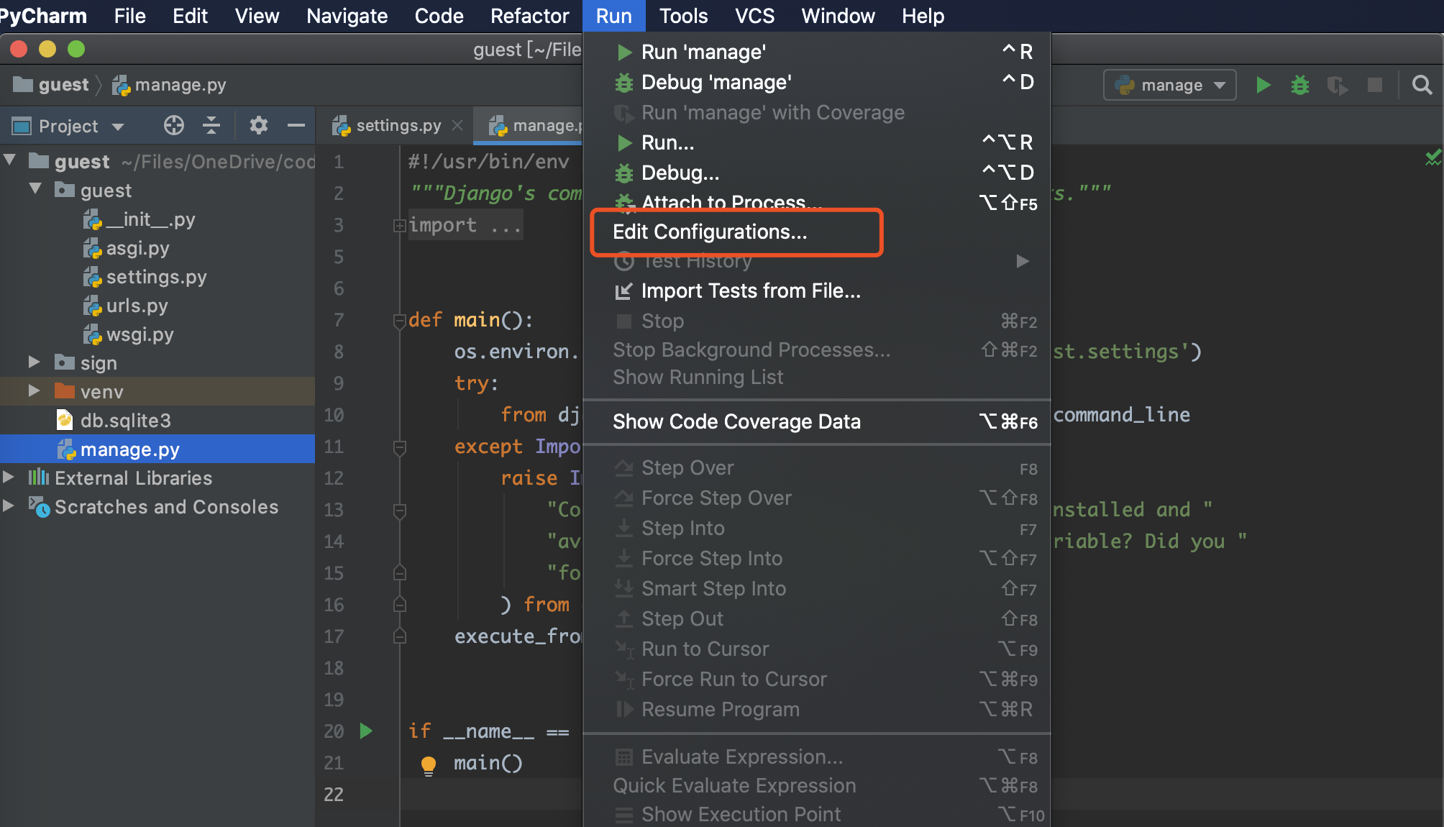This screenshot has height=827, width=1444.
Task: Click the Debug bug icon in toolbar
Action: tap(1300, 86)
